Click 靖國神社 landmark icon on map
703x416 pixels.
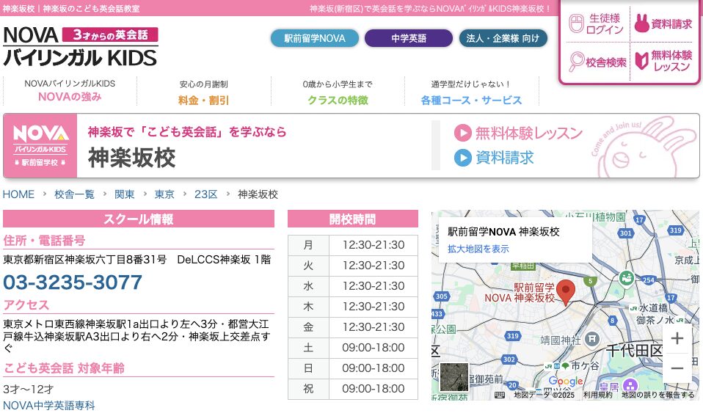tap(591, 340)
